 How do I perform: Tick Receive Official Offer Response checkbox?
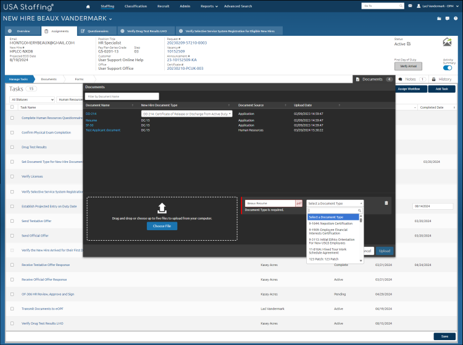[x=12, y=280]
